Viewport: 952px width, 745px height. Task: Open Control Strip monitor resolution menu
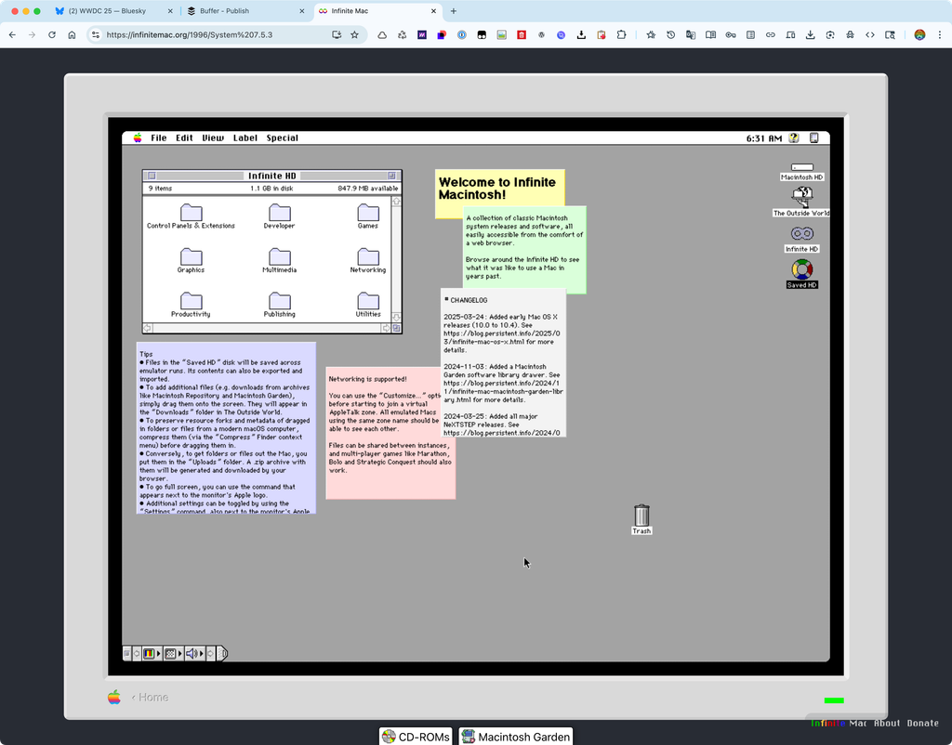tap(174, 653)
